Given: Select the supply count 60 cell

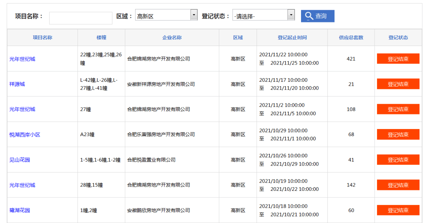Looking at the screenshot, I should 351,210.
